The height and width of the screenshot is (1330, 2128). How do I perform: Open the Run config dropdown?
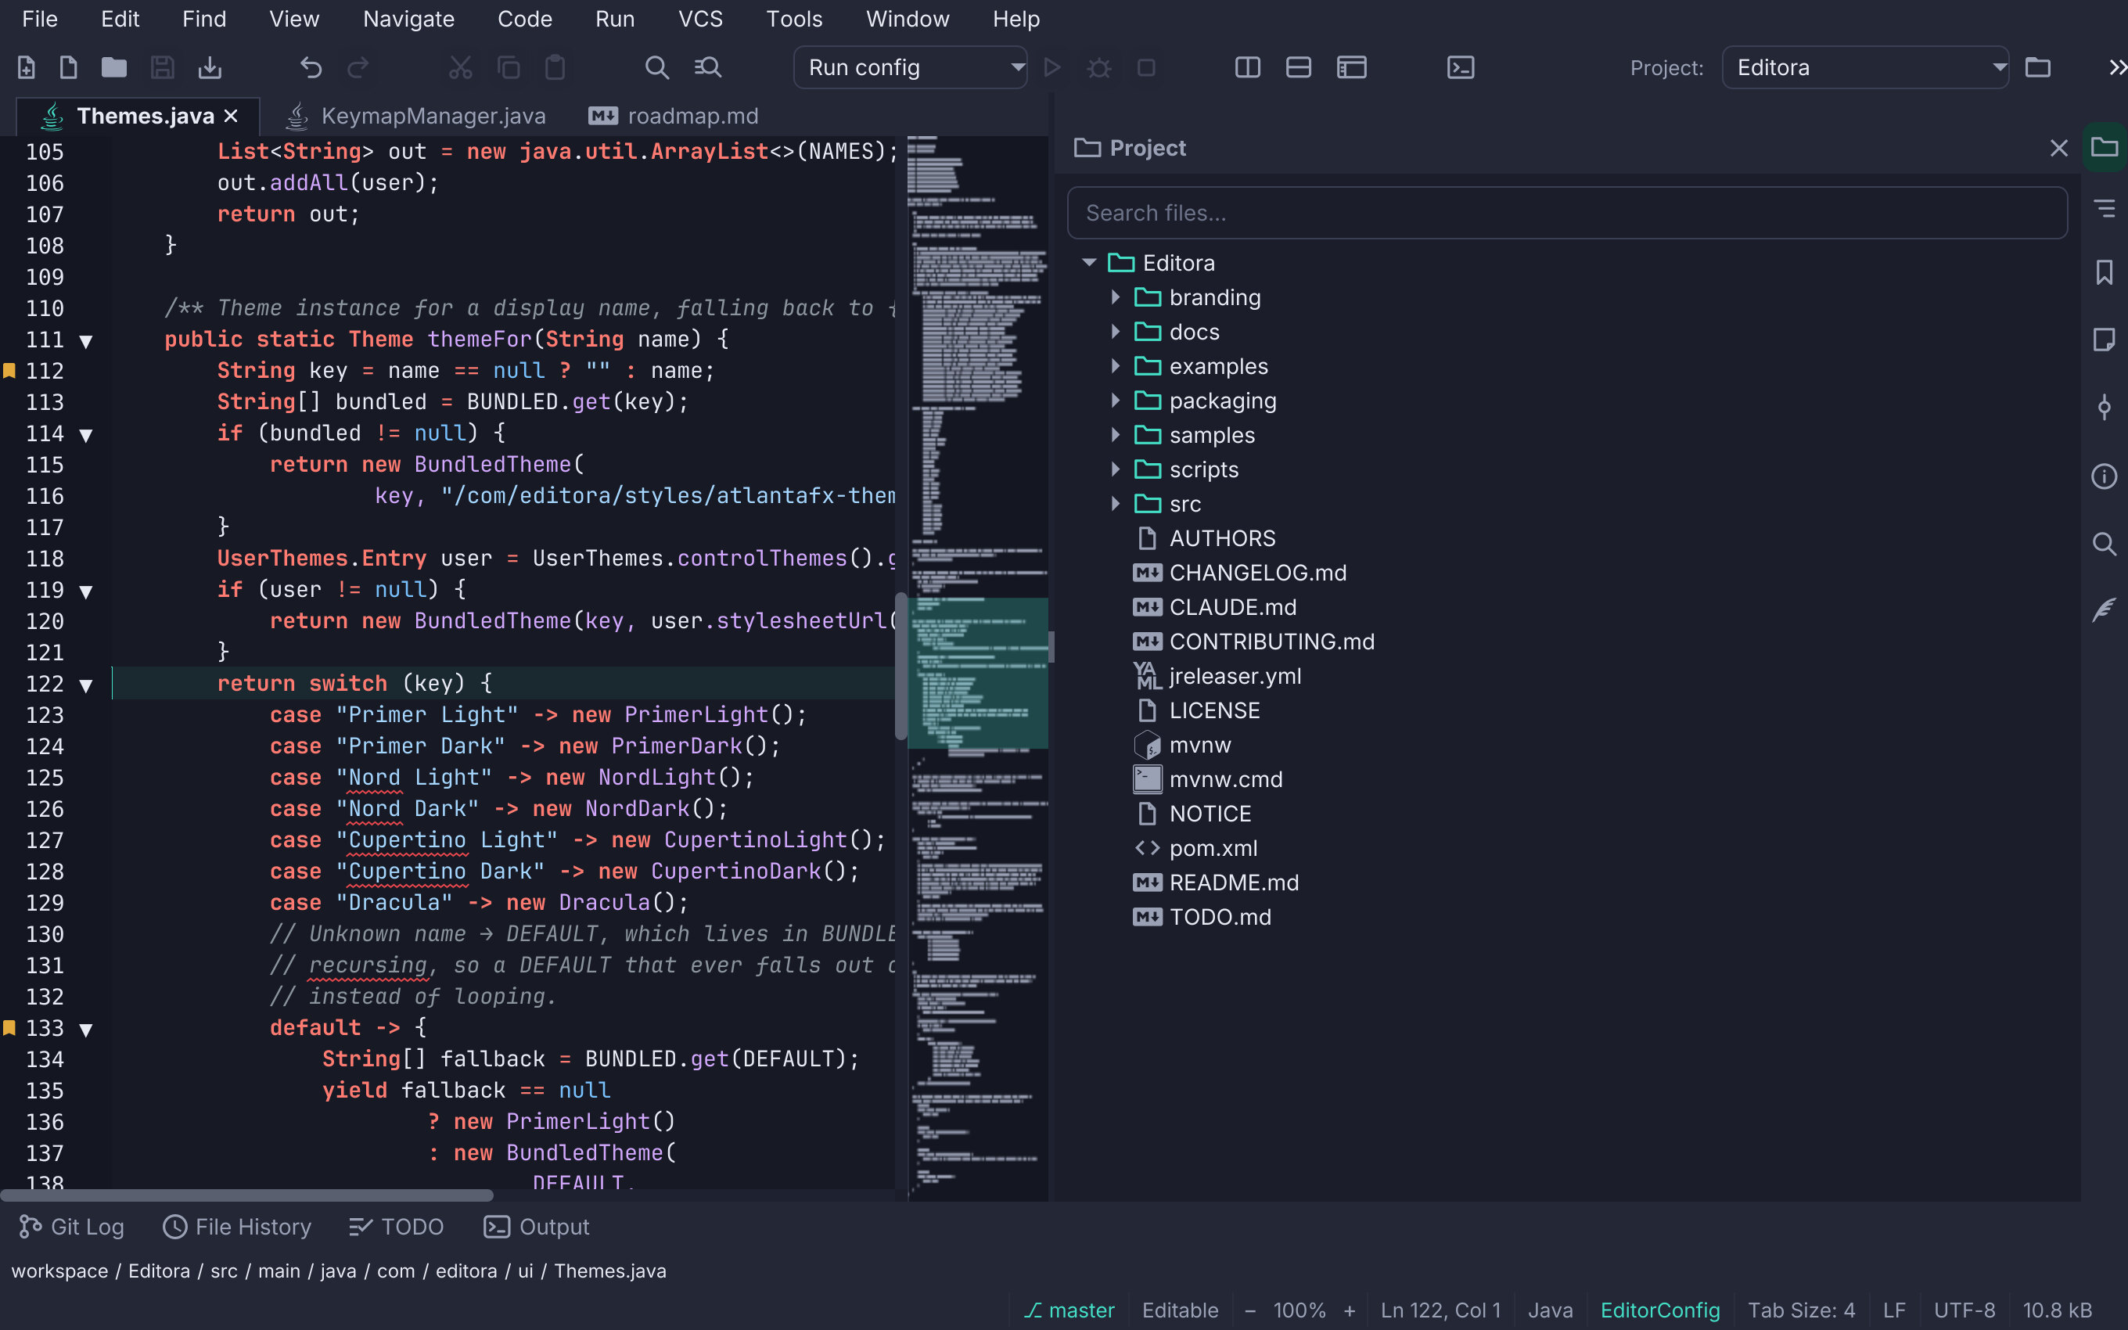(910, 68)
